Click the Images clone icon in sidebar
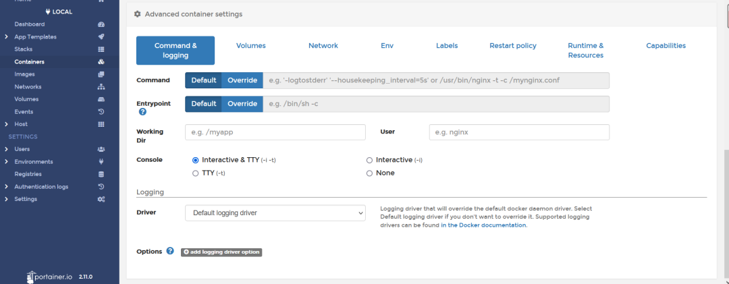Image resolution: width=729 pixels, height=284 pixels. pos(101,74)
